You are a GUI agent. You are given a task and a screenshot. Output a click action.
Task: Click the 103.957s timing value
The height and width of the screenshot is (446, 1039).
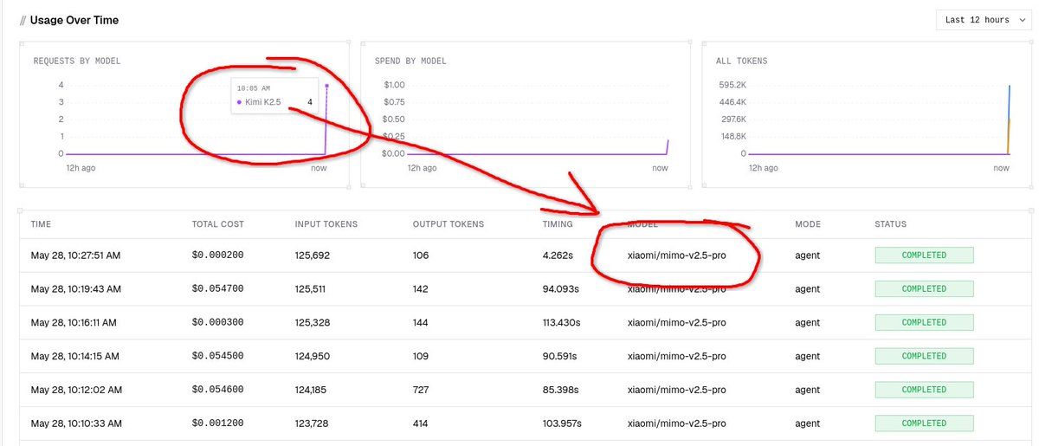point(562,423)
